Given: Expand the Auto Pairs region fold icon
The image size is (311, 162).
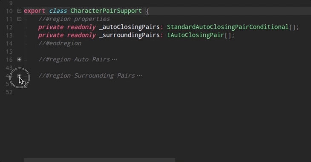Looking at the screenshot, I should 19,60.
